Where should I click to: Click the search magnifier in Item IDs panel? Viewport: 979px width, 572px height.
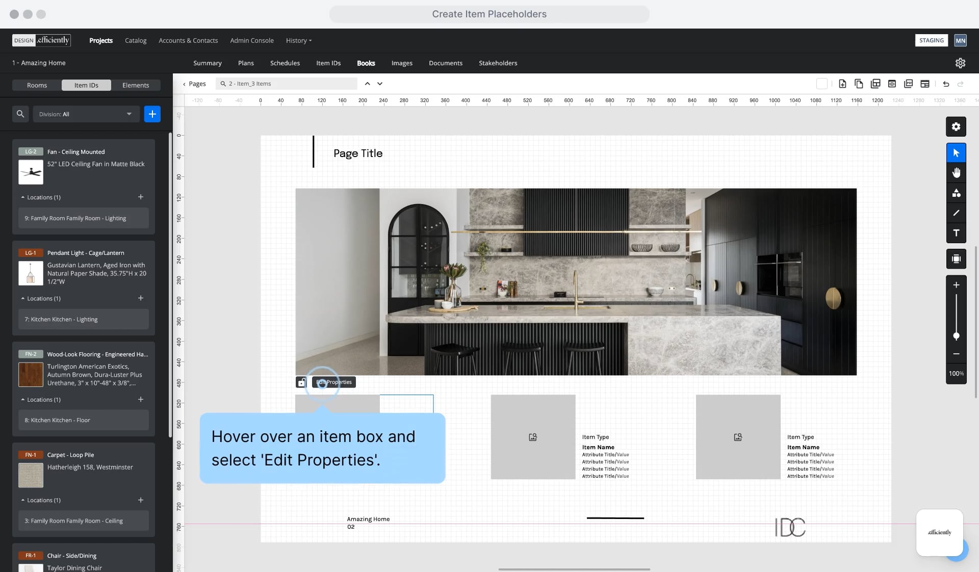pyautogui.click(x=20, y=114)
